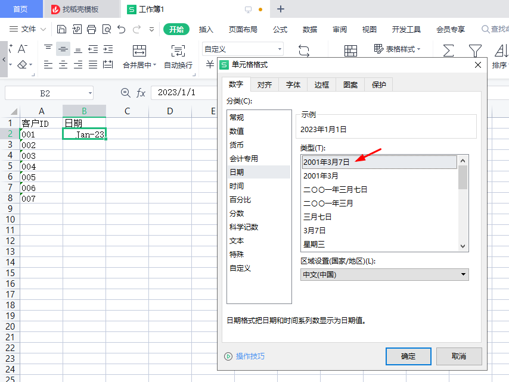Align text right icon
This screenshot has width=509, height=382.
(x=78, y=64)
